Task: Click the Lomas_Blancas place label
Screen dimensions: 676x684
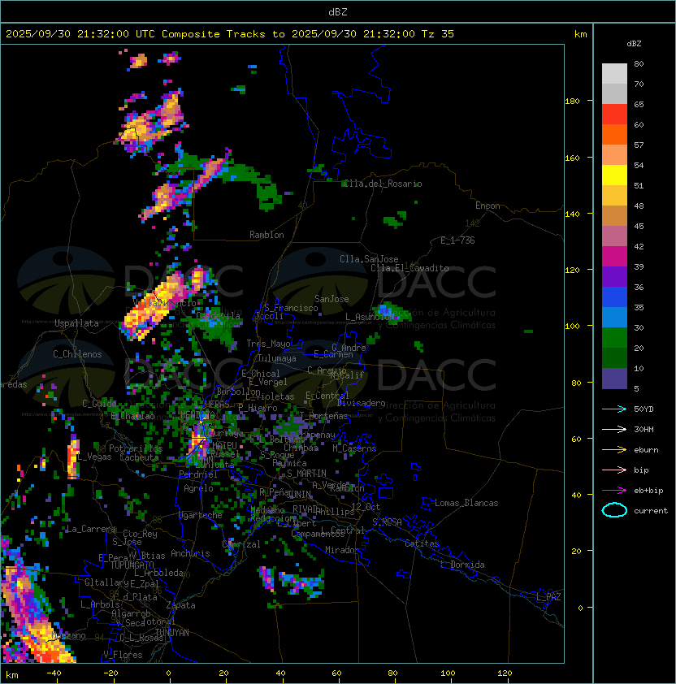Action: [x=466, y=503]
